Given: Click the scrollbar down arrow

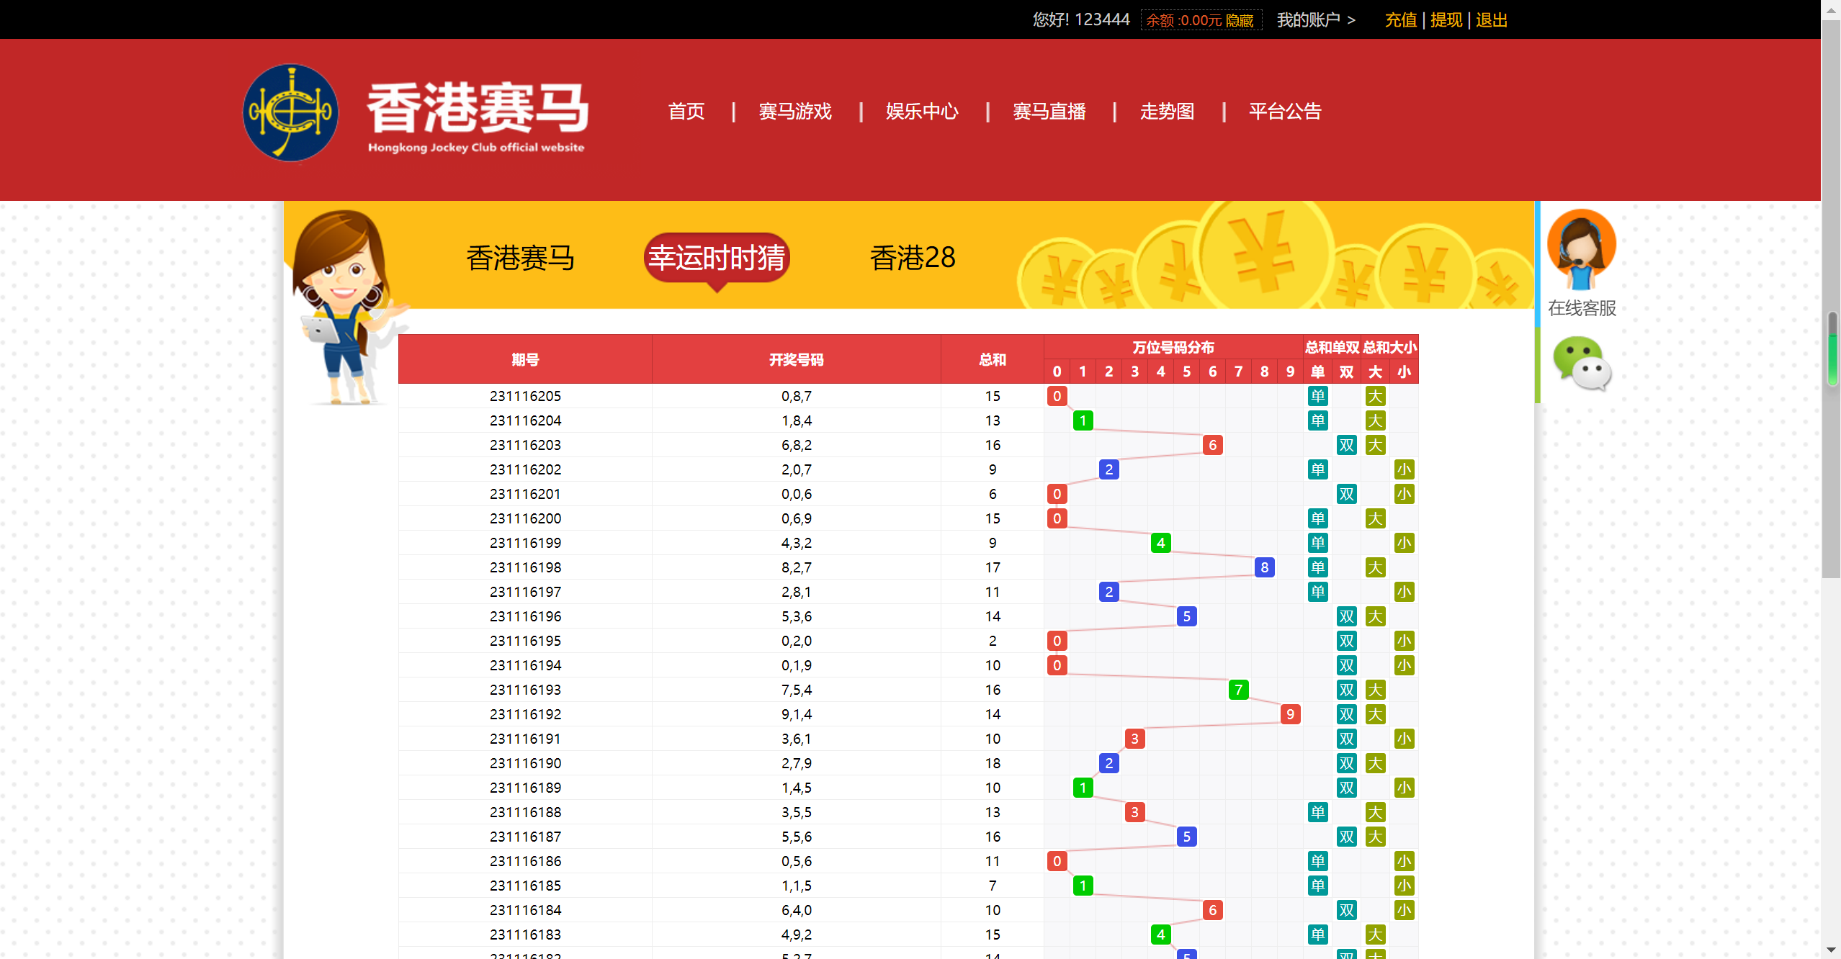Looking at the screenshot, I should 1830,950.
